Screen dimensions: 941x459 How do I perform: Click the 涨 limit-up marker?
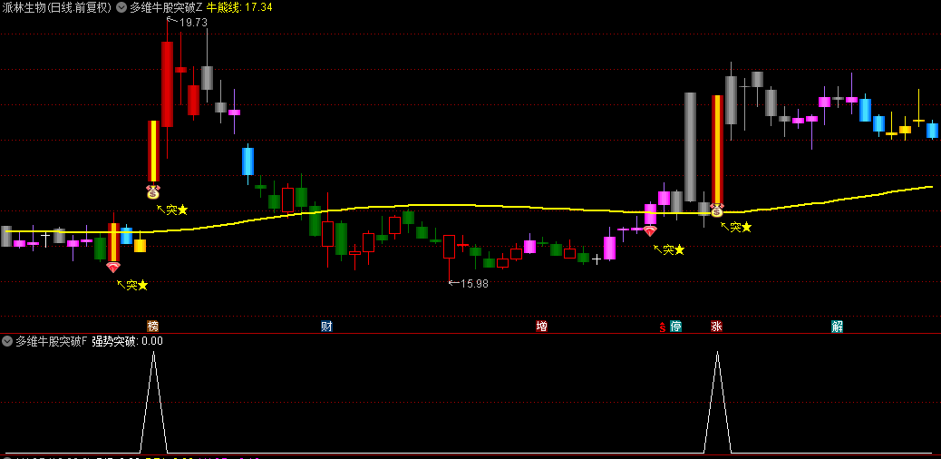coord(716,327)
